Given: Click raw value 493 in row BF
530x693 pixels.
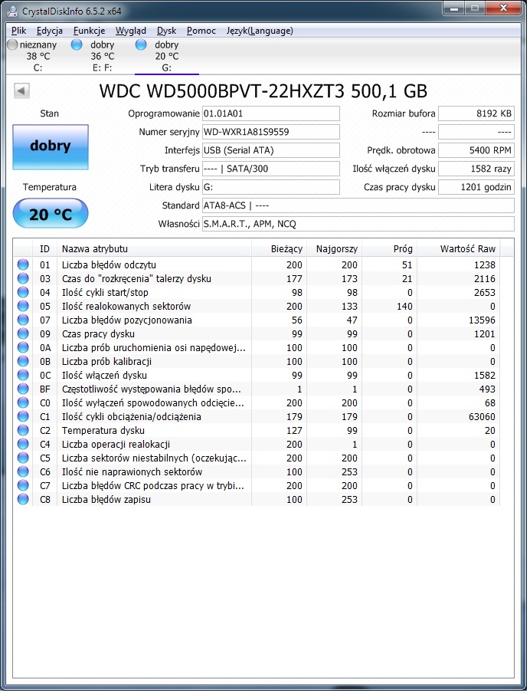Looking at the screenshot, I should (487, 389).
